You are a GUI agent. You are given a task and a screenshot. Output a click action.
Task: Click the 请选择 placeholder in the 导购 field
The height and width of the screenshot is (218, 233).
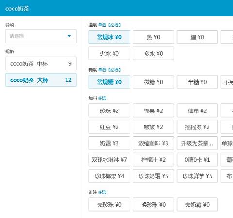click(x=17, y=36)
